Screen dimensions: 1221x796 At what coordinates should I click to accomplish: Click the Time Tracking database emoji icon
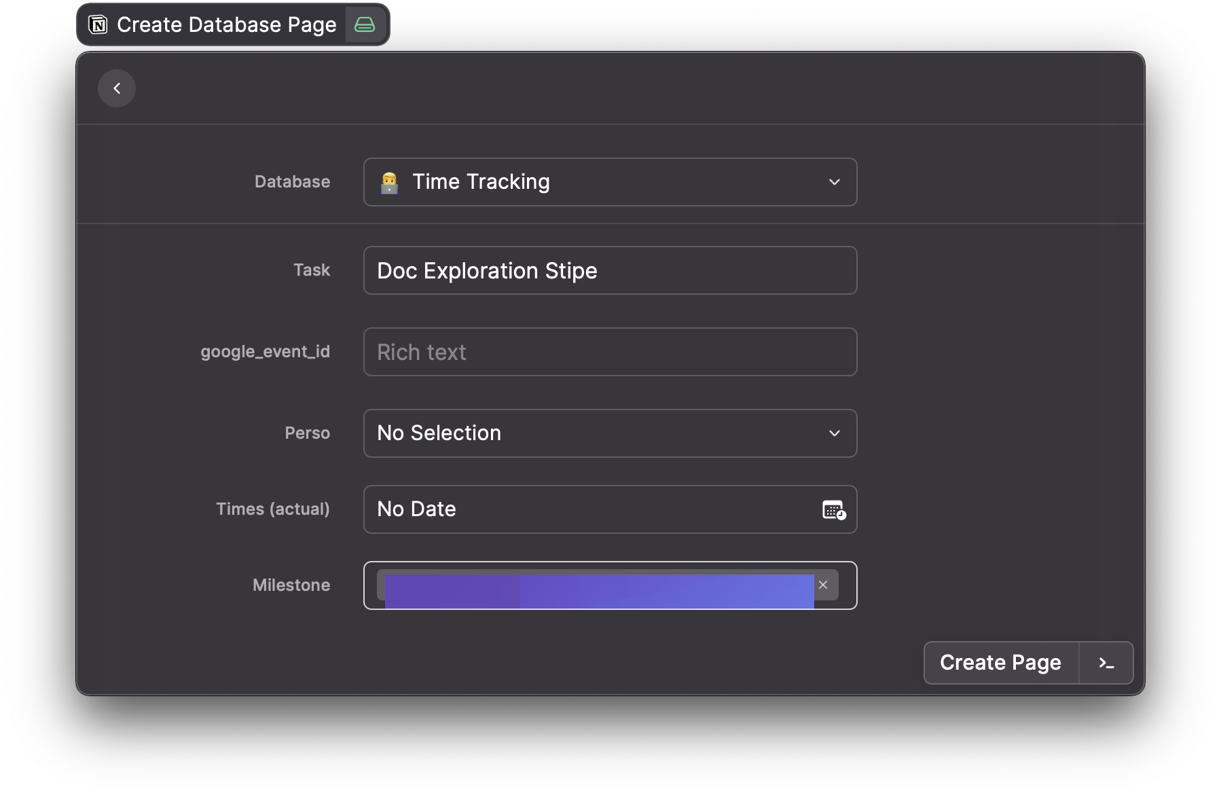coord(389,182)
